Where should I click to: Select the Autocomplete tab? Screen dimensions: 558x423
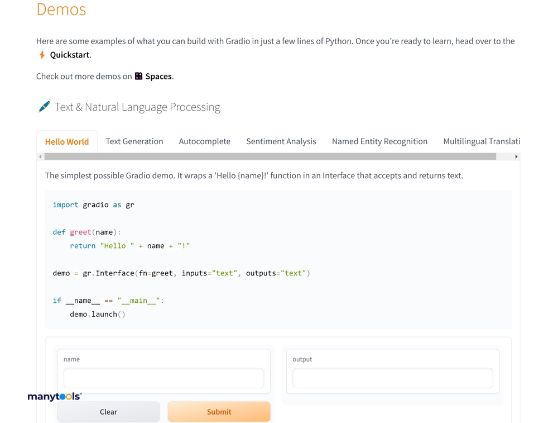205,141
